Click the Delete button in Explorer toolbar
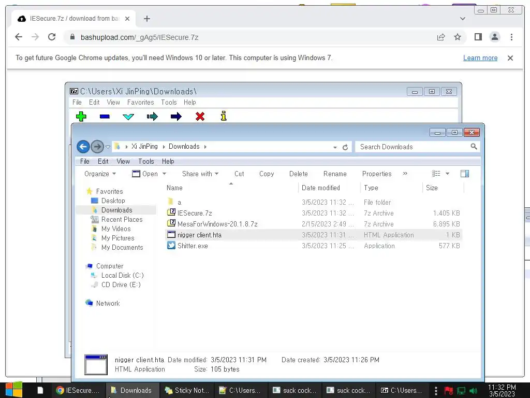The image size is (530, 398). 299,174
